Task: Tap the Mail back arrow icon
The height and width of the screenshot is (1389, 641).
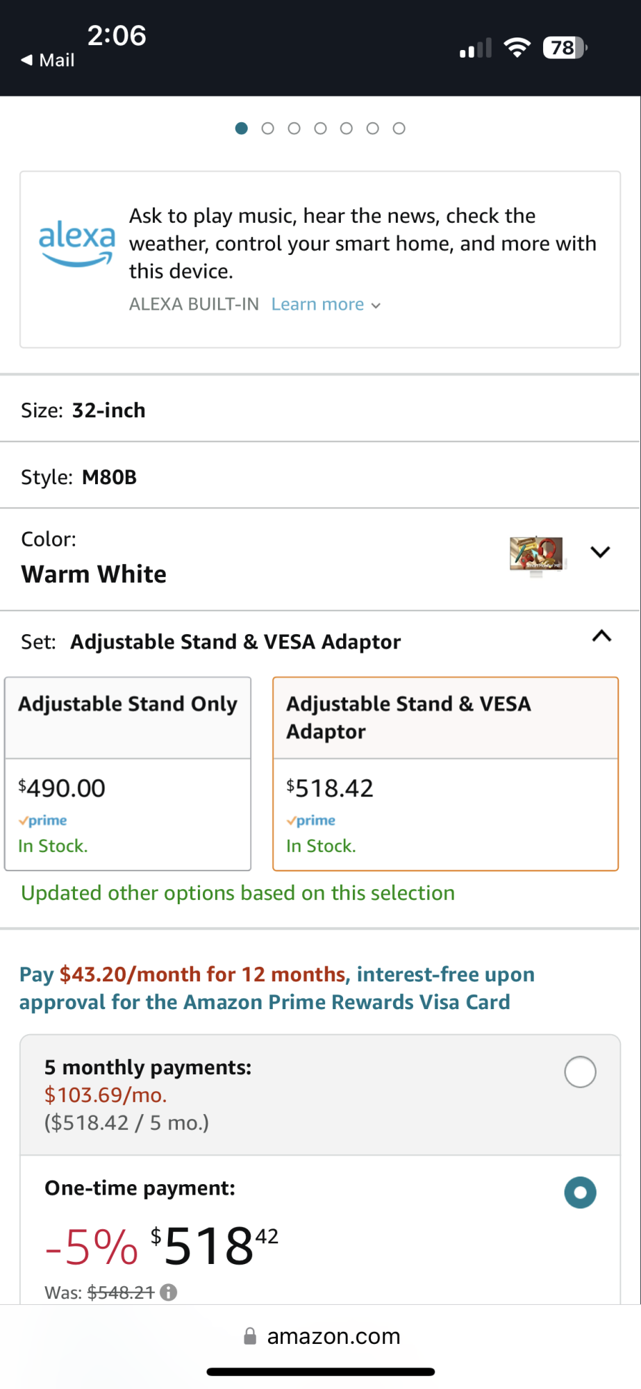Action: pos(27,60)
